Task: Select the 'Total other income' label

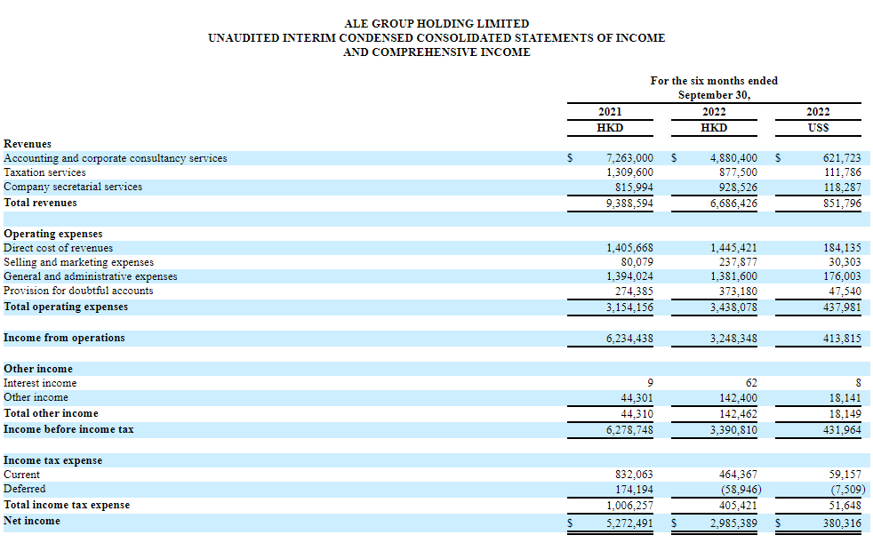Action: [51, 414]
